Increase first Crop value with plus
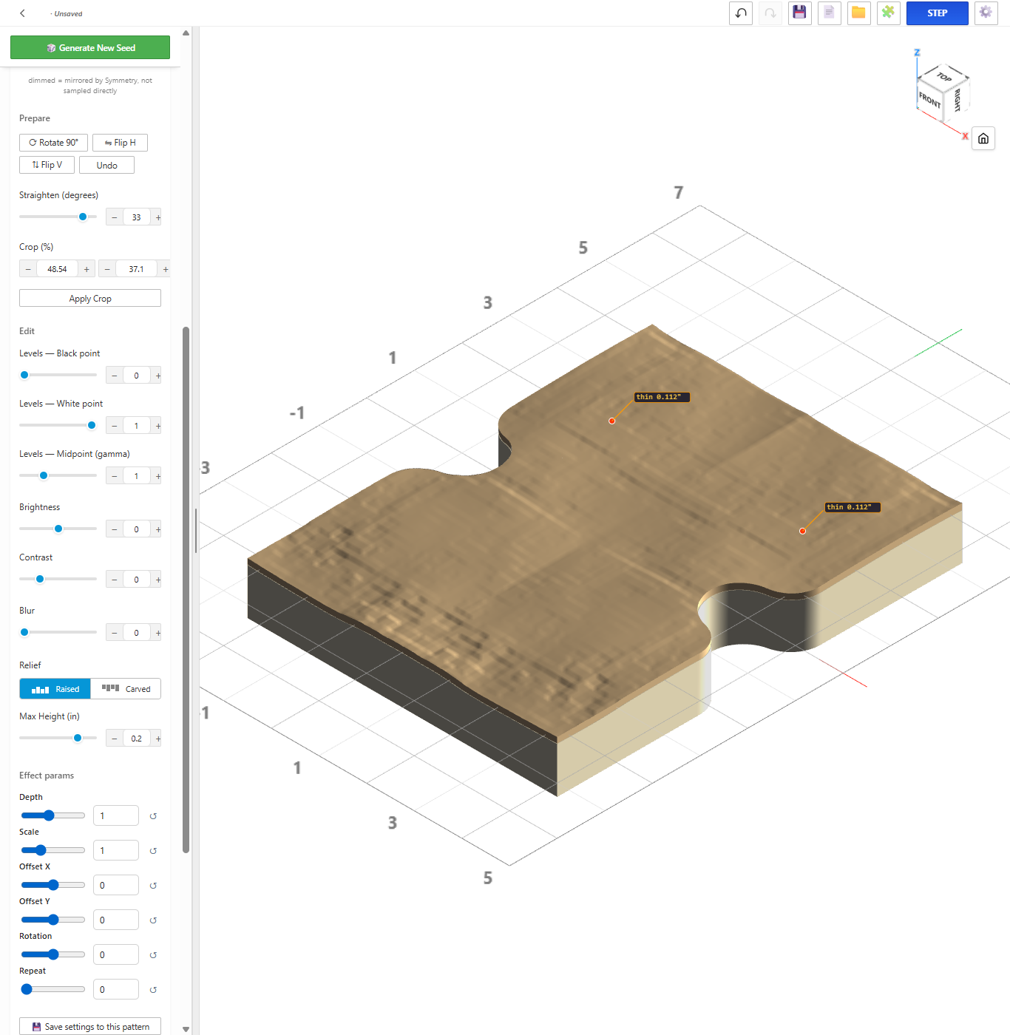Screen dimensions: 1010x1035 pyautogui.click(x=87, y=269)
